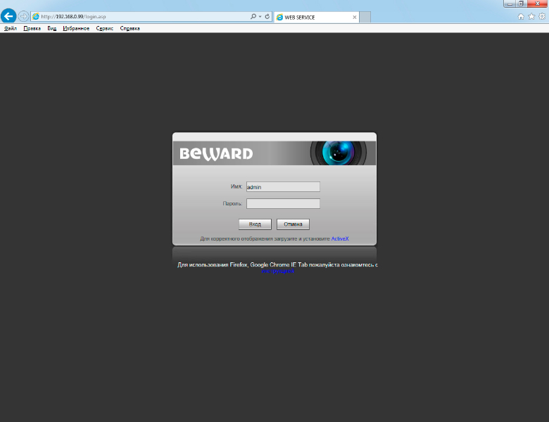Open the Правка menu
This screenshot has width=549, height=422.
coord(32,28)
